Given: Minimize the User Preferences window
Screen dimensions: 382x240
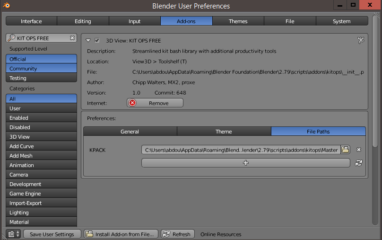Looking at the screenshot, I should (340, 5).
